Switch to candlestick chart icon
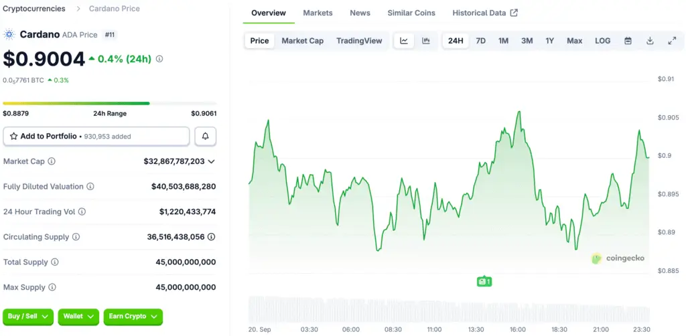Image resolution: width=686 pixels, height=336 pixels. click(x=425, y=41)
